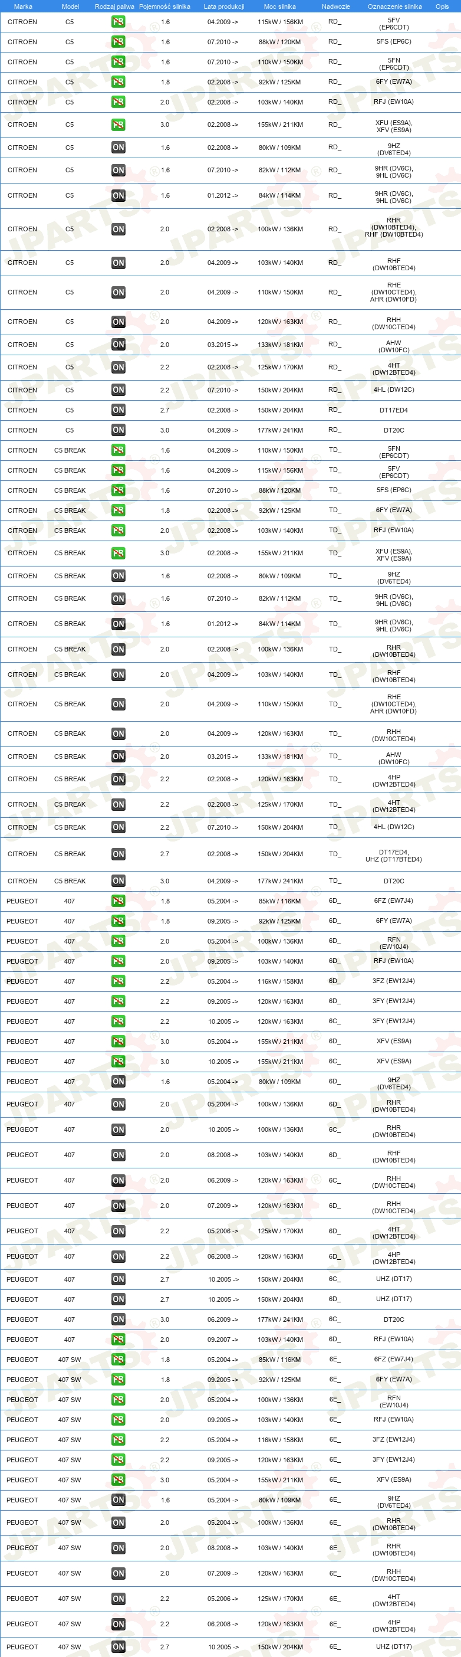
Task: Click 'DT20C' in C5 BREAK 3.0 row
Action: point(393,881)
